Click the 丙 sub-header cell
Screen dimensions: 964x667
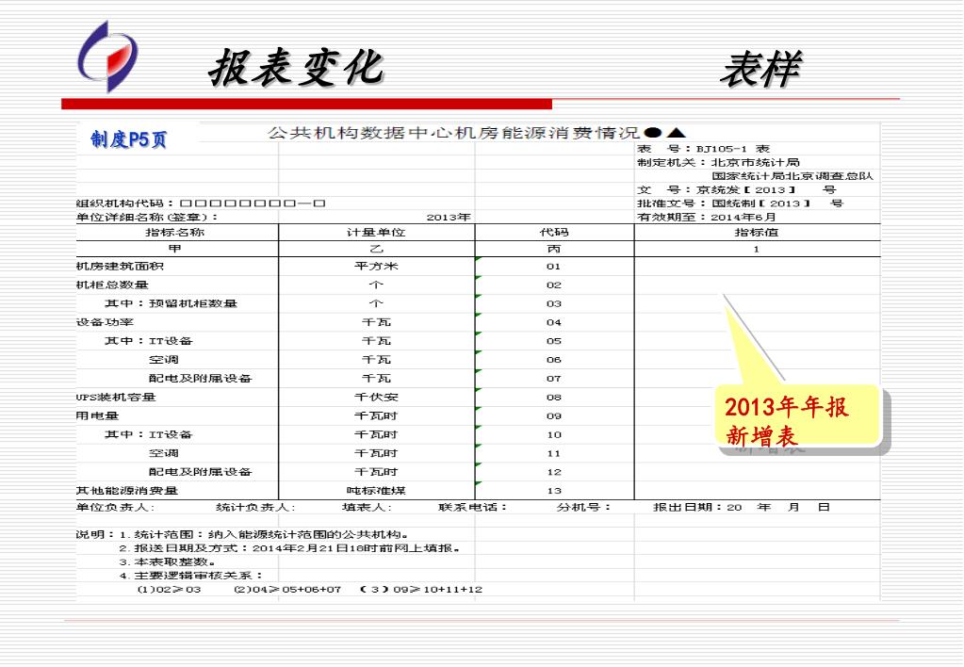click(x=554, y=249)
